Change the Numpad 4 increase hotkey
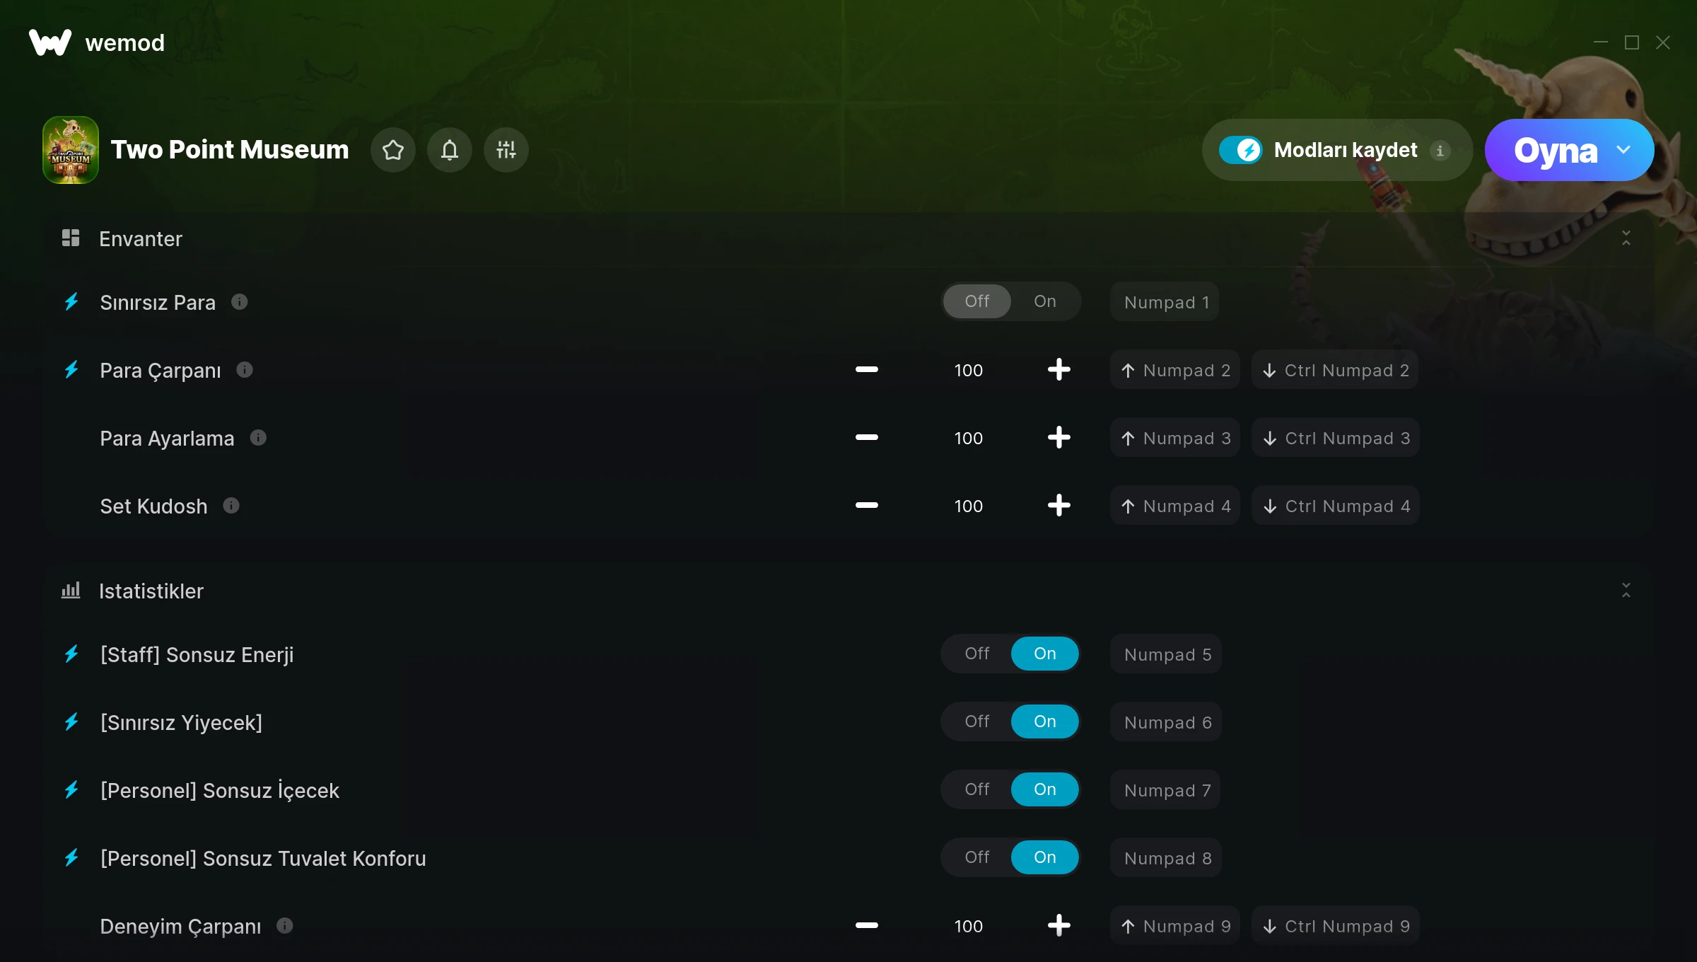The height and width of the screenshot is (962, 1697). 1175,506
